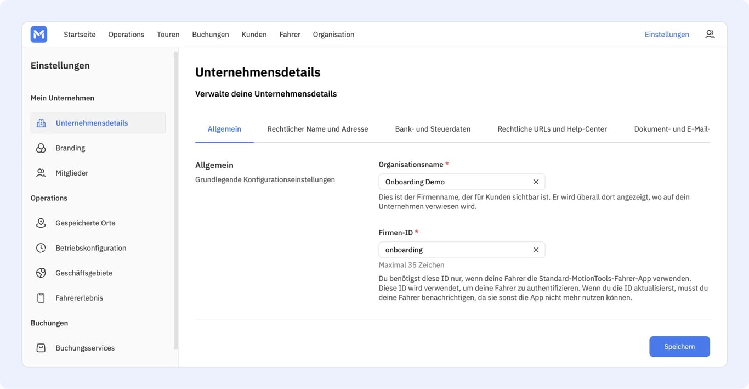Click the Fahrererlebnis phone icon
This screenshot has width=749, height=389.
pos(41,298)
